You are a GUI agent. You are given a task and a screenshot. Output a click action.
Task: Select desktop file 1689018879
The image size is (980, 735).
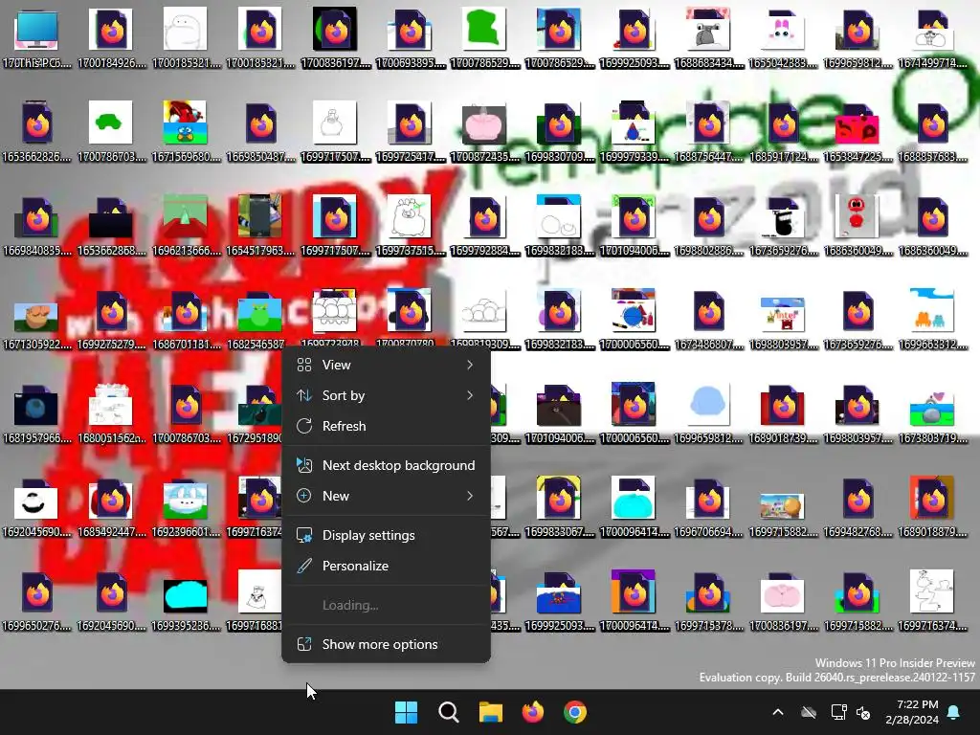(932, 507)
